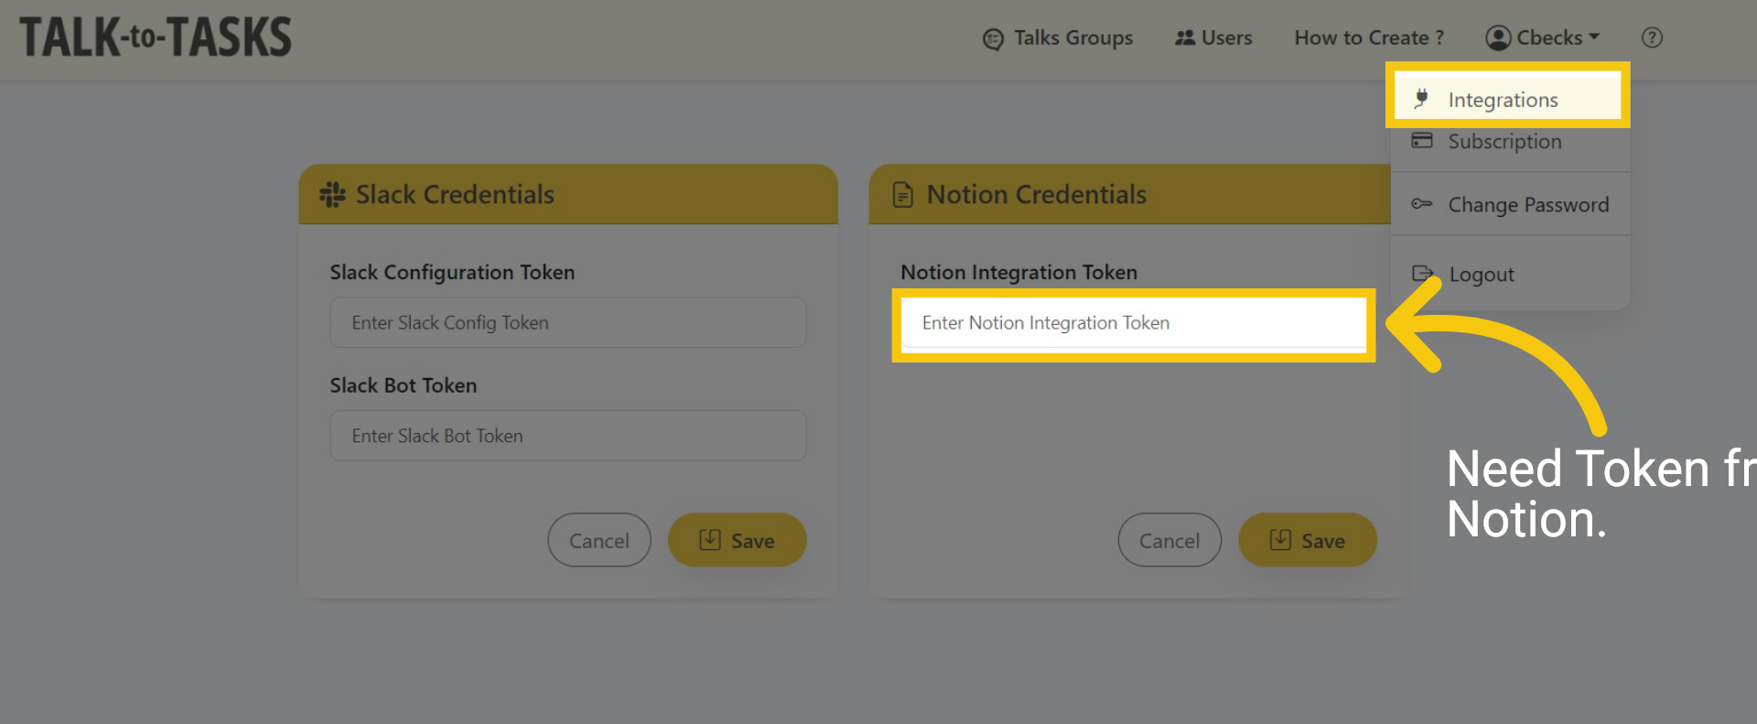Cancel the Notion Credentials form
This screenshot has height=724, width=1757.
1170,540
